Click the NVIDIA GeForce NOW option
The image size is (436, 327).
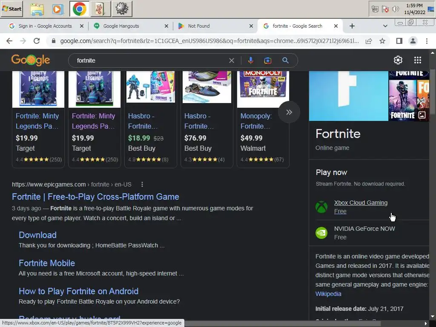tap(364, 229)
